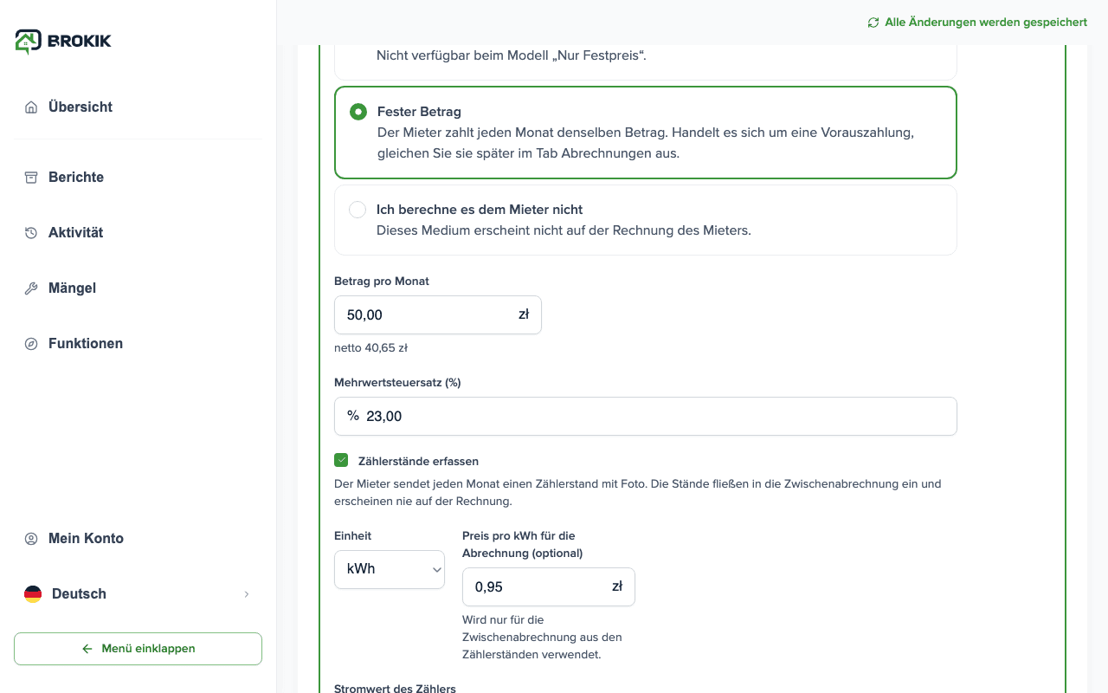Click the 'Alle Änderungen werden gespeichert' status text
The height and width of the screenshot is (693, 1108).
pyautogui.click(x=986, y=23)
